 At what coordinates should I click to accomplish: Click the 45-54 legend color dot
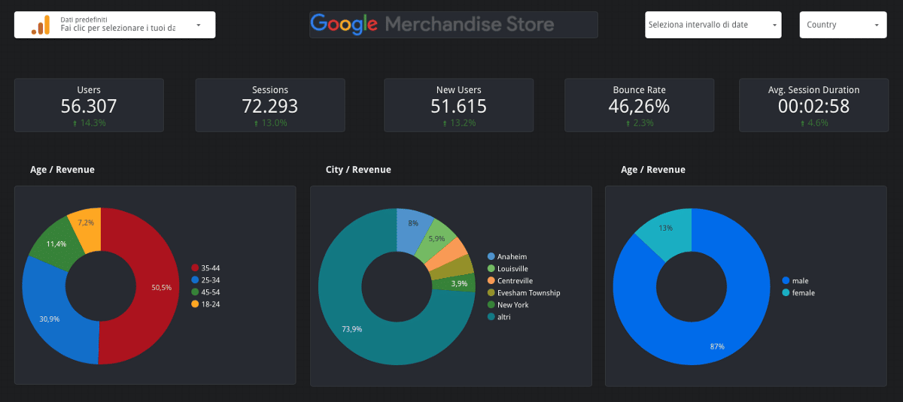click(x=195, y=292)
